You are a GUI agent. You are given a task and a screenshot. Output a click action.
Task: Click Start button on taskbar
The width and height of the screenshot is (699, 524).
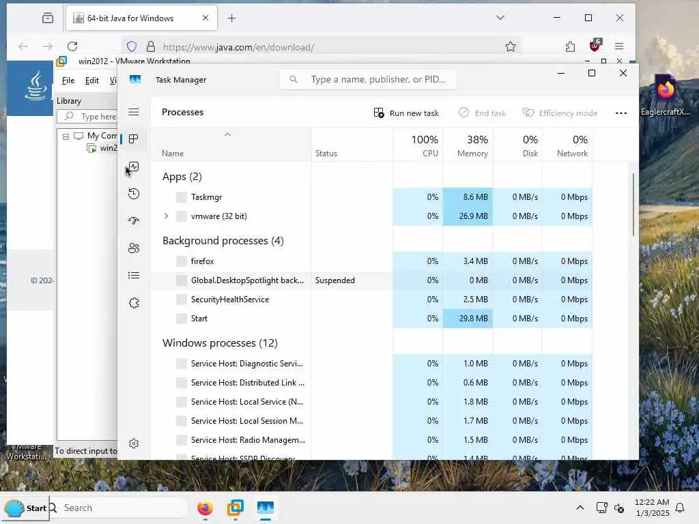(x=25, y=508)
